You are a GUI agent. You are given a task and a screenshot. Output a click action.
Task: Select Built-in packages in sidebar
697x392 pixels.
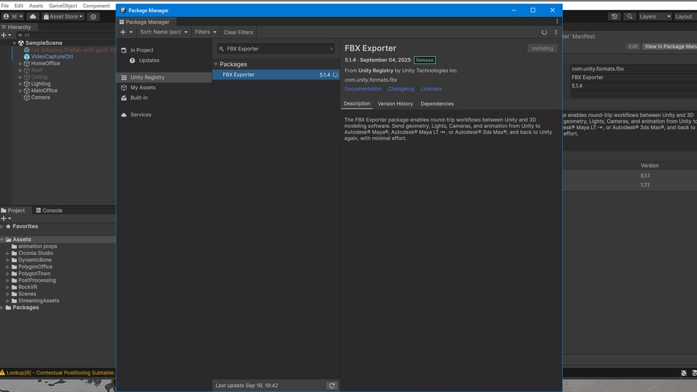(x=164, y=98)
